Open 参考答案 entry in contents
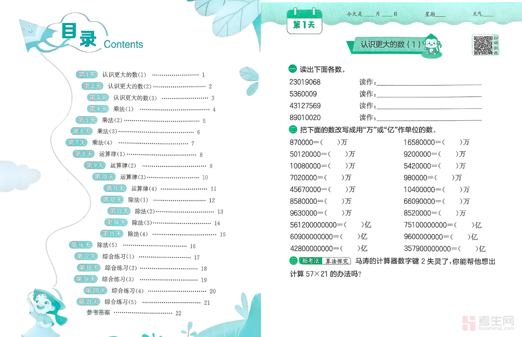Viewport: 522px width, 337px height. pos(99,313)
